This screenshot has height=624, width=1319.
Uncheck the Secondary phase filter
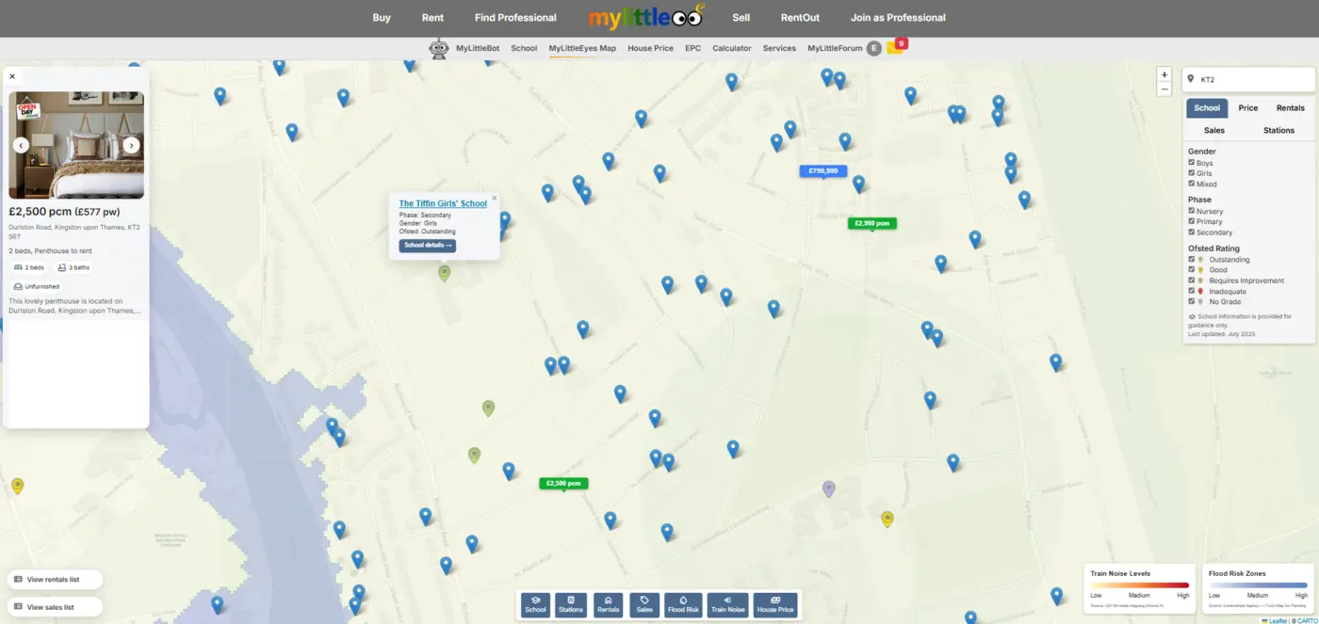click(1192, 232)
